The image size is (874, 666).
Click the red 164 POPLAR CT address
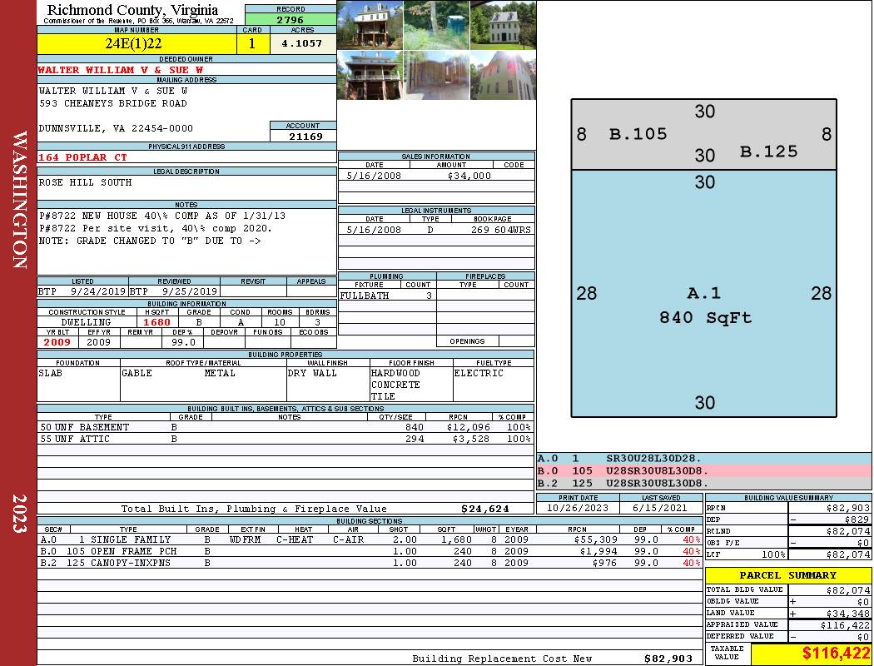[x=83, y=157]
